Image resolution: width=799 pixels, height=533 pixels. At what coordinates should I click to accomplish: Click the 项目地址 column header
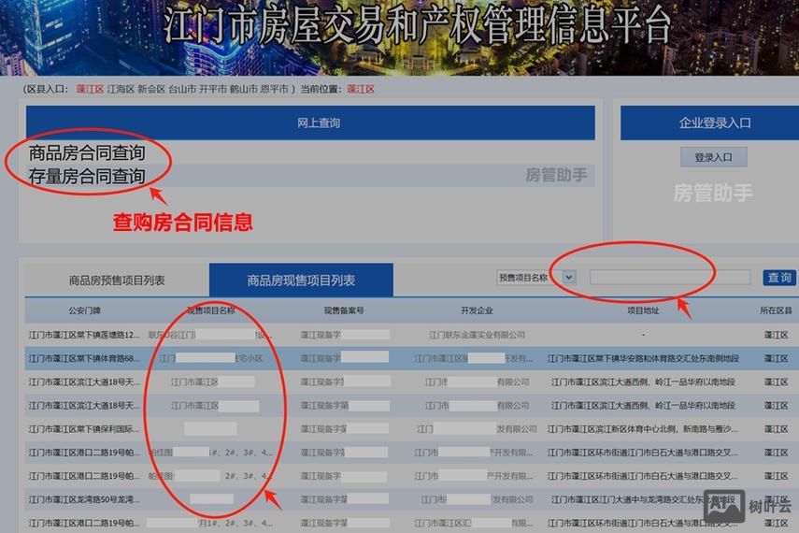point(643,310)
